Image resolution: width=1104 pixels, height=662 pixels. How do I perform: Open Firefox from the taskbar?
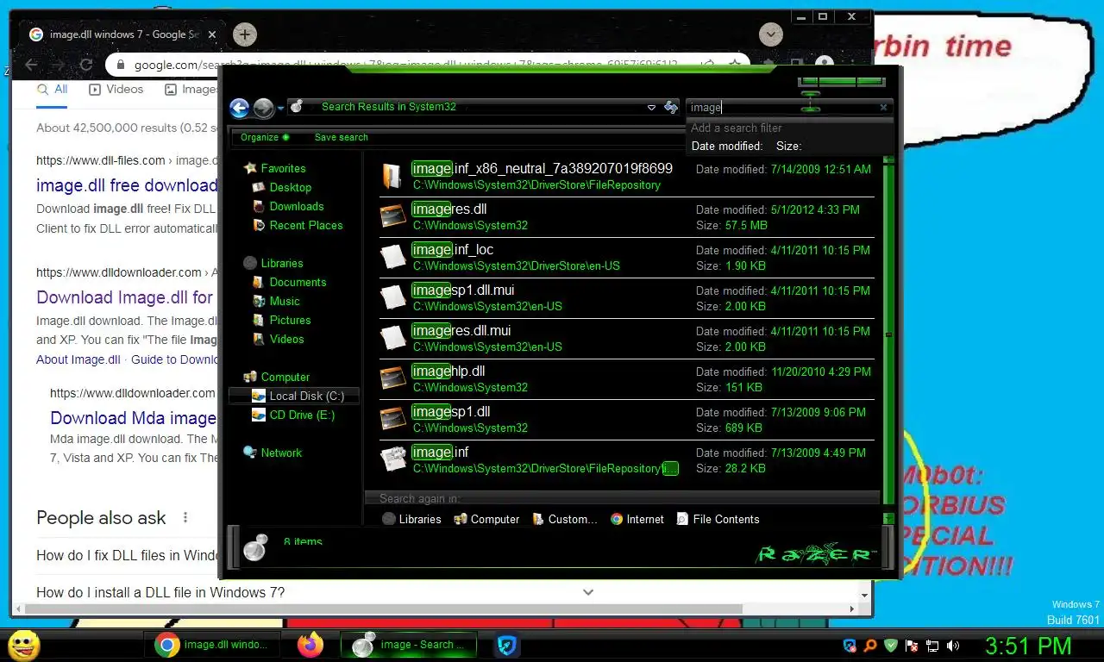(x=310, y=644)
